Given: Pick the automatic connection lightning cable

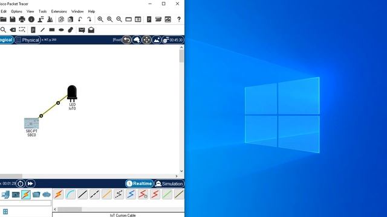Looking at the screenshot, I should (59, 194).
